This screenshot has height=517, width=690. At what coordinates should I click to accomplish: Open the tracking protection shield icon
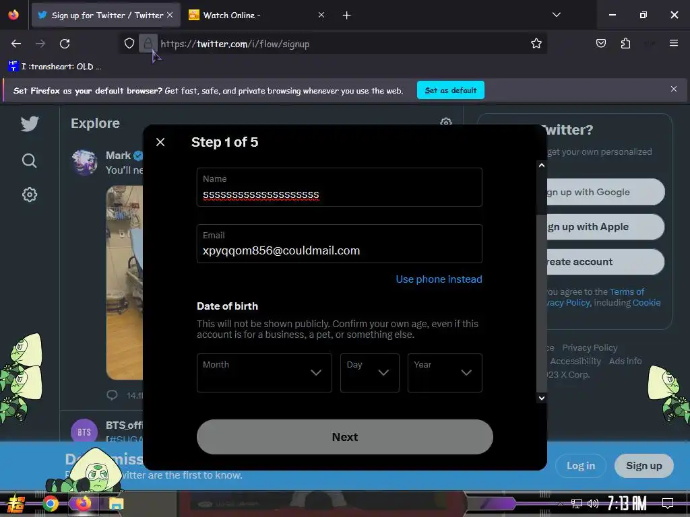(129, 43)
